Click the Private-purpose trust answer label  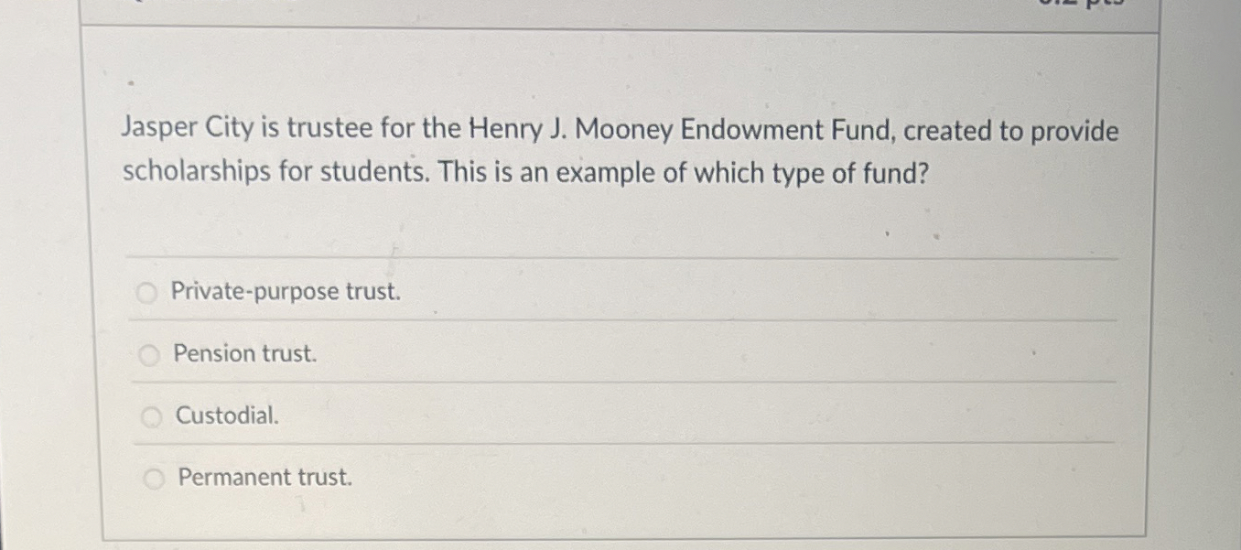[x=286, y=292]
